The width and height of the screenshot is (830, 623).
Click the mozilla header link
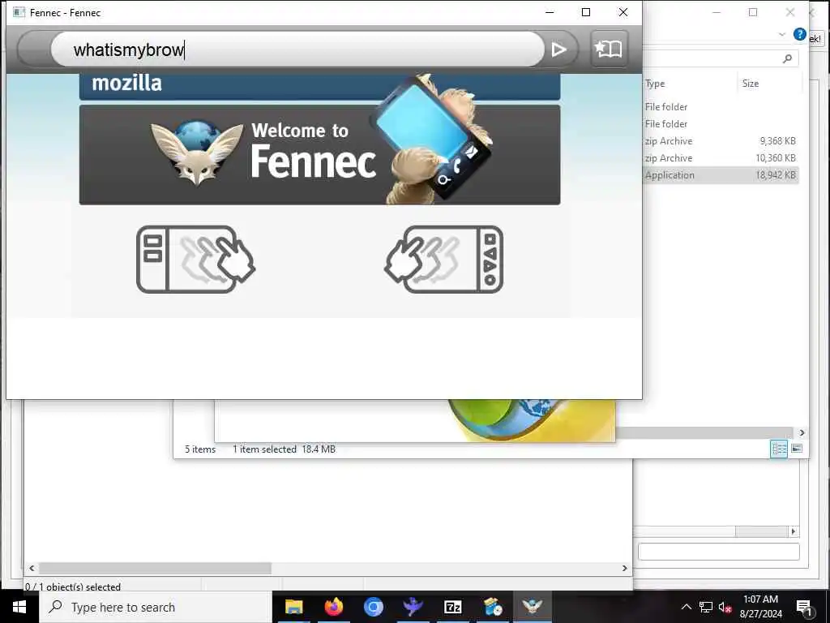click(126, 84)
